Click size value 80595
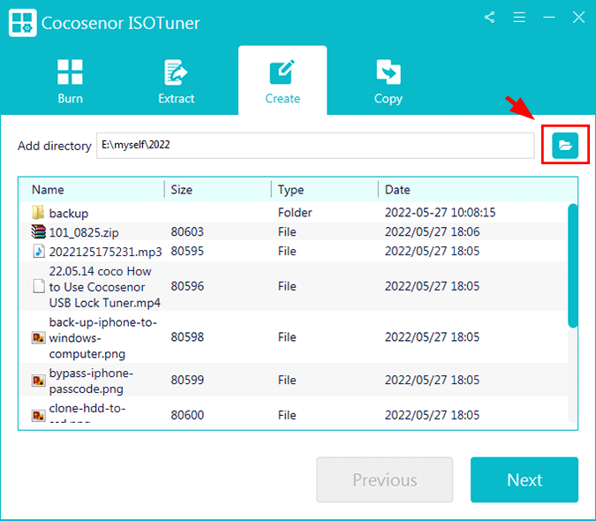This screenshot has width=596, height=521. click(187, 251)
